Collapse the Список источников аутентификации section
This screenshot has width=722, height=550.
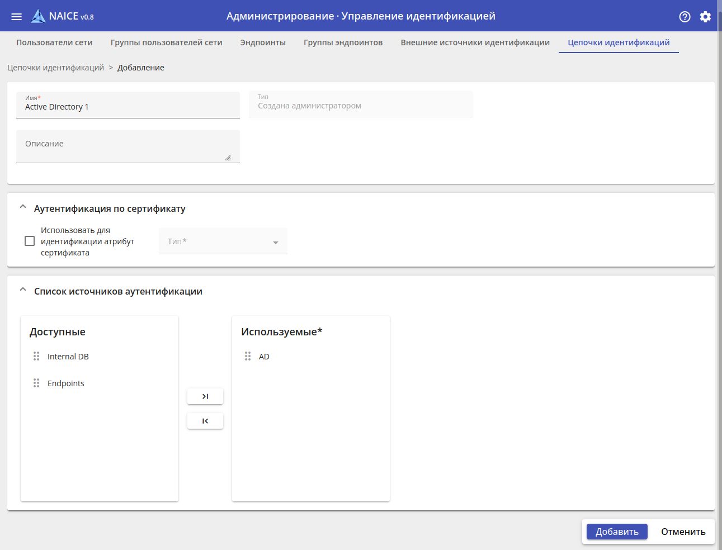tap(23, 290)
